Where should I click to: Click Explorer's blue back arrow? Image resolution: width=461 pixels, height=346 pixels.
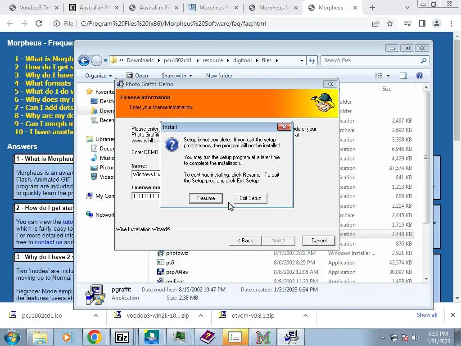[84, 61]
